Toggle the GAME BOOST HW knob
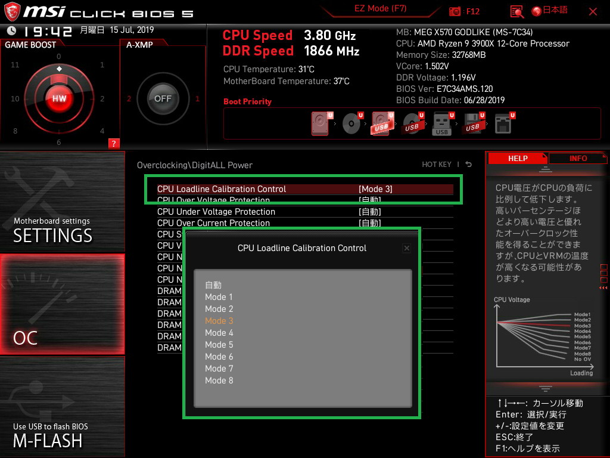This screenshot has width=610, height=458. click(59, 98)
